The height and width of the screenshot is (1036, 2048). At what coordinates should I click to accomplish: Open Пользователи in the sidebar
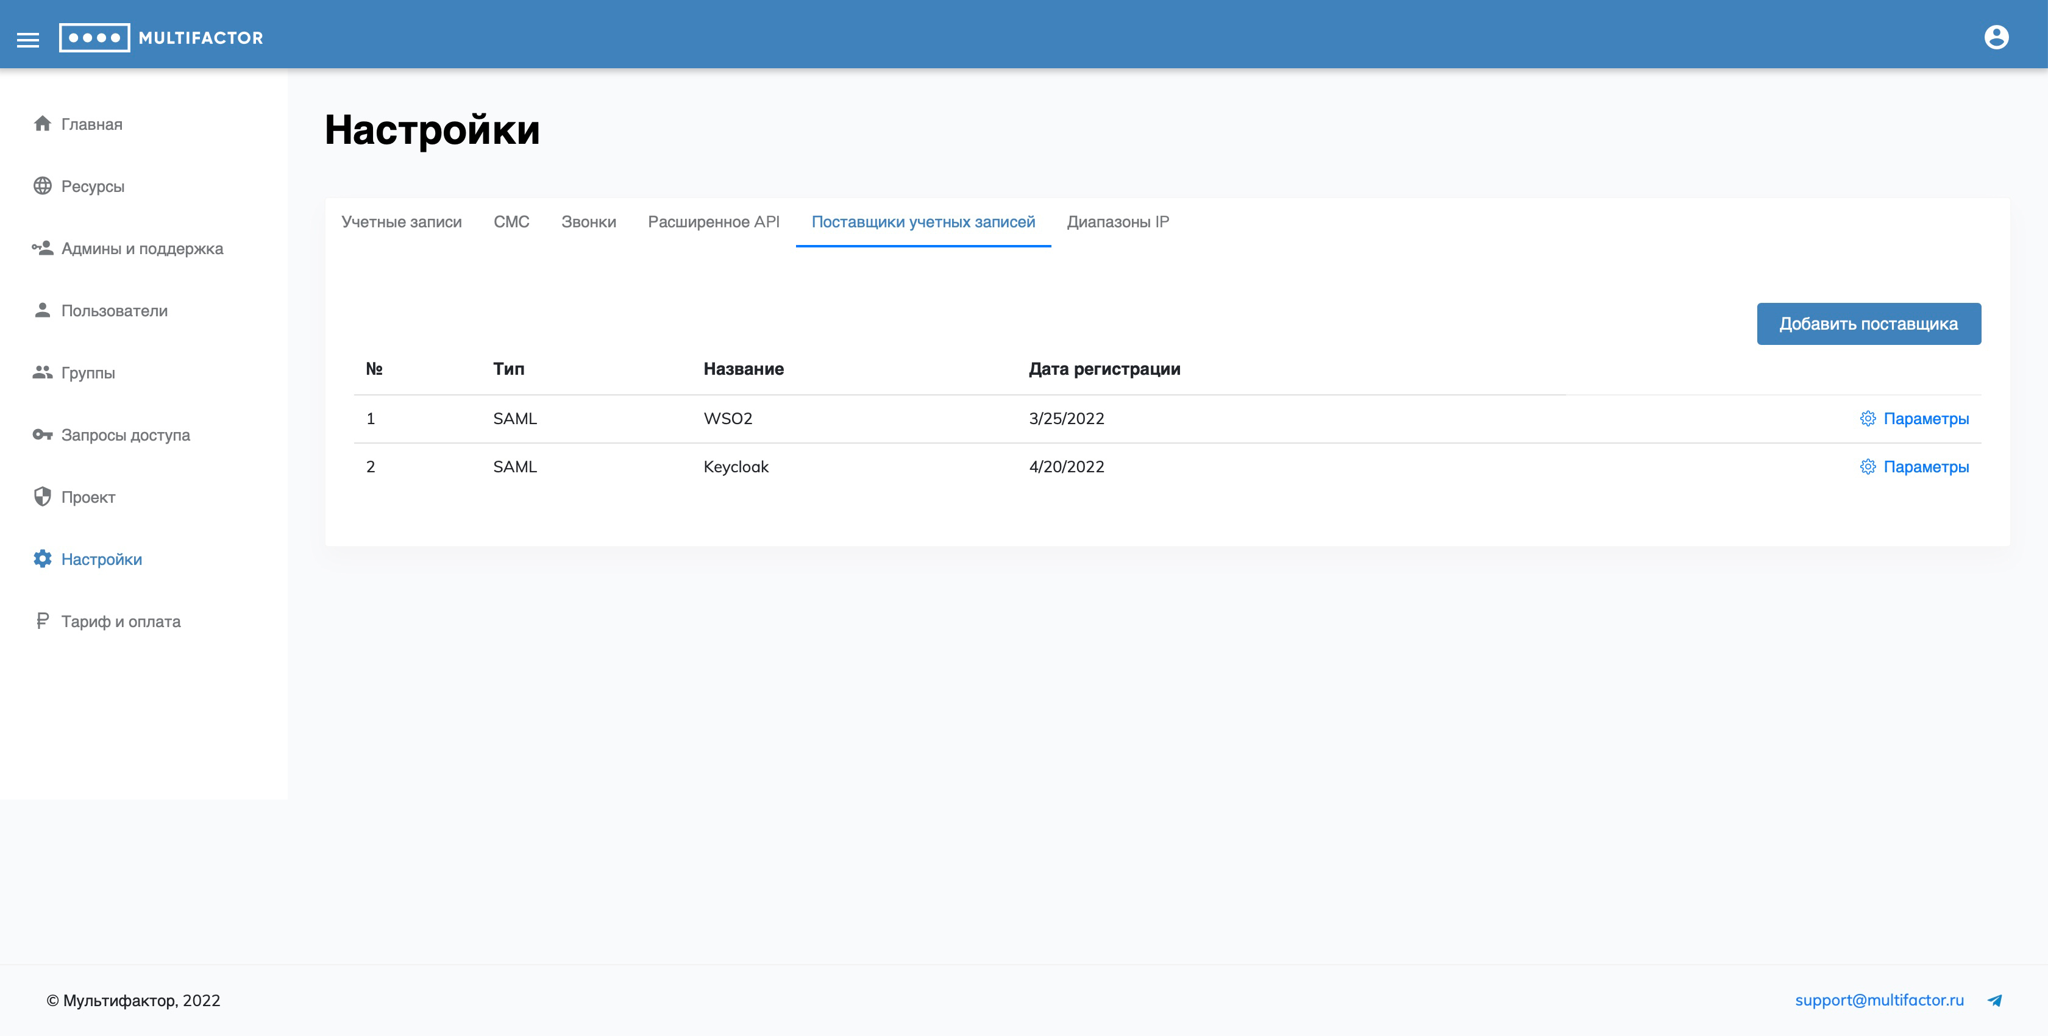[115, 310]
